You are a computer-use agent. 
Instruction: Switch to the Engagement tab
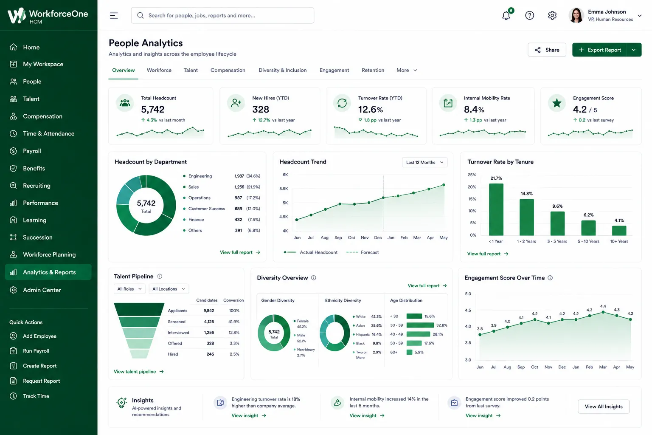tap(334, 71)
